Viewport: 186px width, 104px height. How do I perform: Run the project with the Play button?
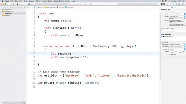click(x=9, y=4)
